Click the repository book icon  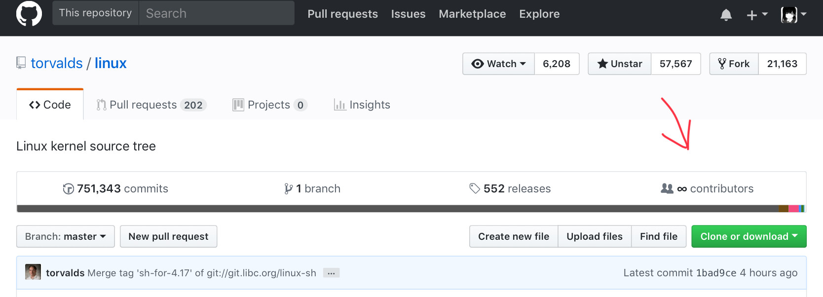click(21, 63)
